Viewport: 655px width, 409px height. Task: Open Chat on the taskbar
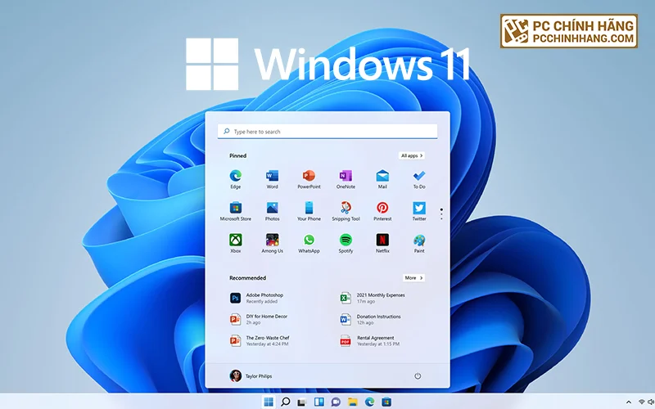336,402
